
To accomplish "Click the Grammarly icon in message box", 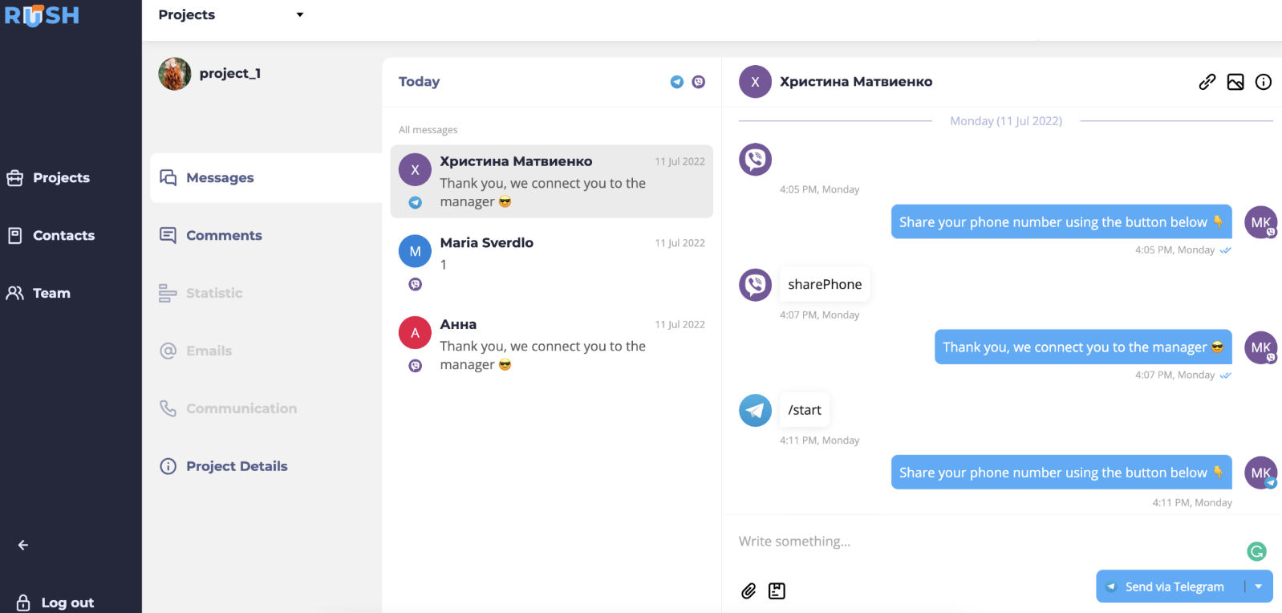I will 1256,551.
